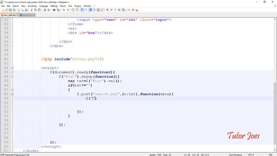
Task: Click INS mode in status bar
Action: pos(271,155)
